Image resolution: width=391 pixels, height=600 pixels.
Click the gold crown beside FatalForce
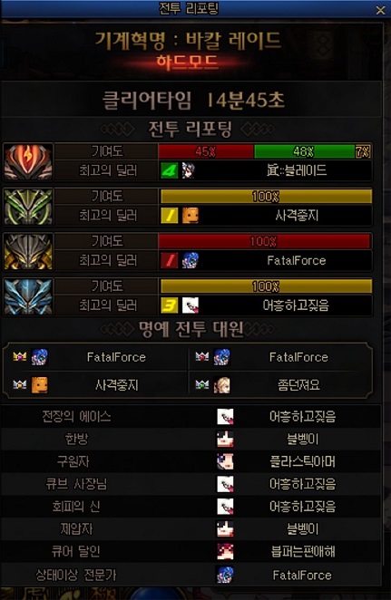[x=20, y=356]
